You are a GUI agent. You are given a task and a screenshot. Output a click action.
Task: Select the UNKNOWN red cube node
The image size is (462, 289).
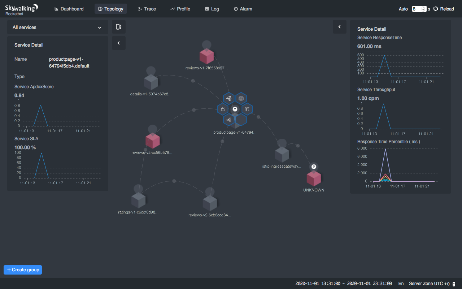pos(314,178)
